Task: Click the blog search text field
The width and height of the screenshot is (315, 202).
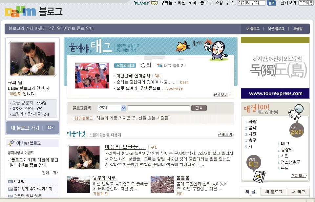Action: [159, 108]
